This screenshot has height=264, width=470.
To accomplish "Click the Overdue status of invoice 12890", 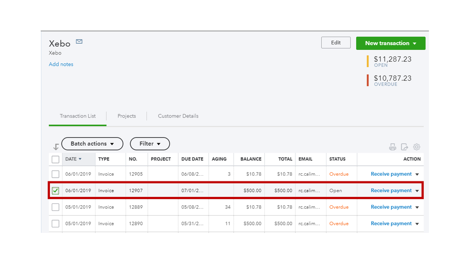I will (339, 224).
